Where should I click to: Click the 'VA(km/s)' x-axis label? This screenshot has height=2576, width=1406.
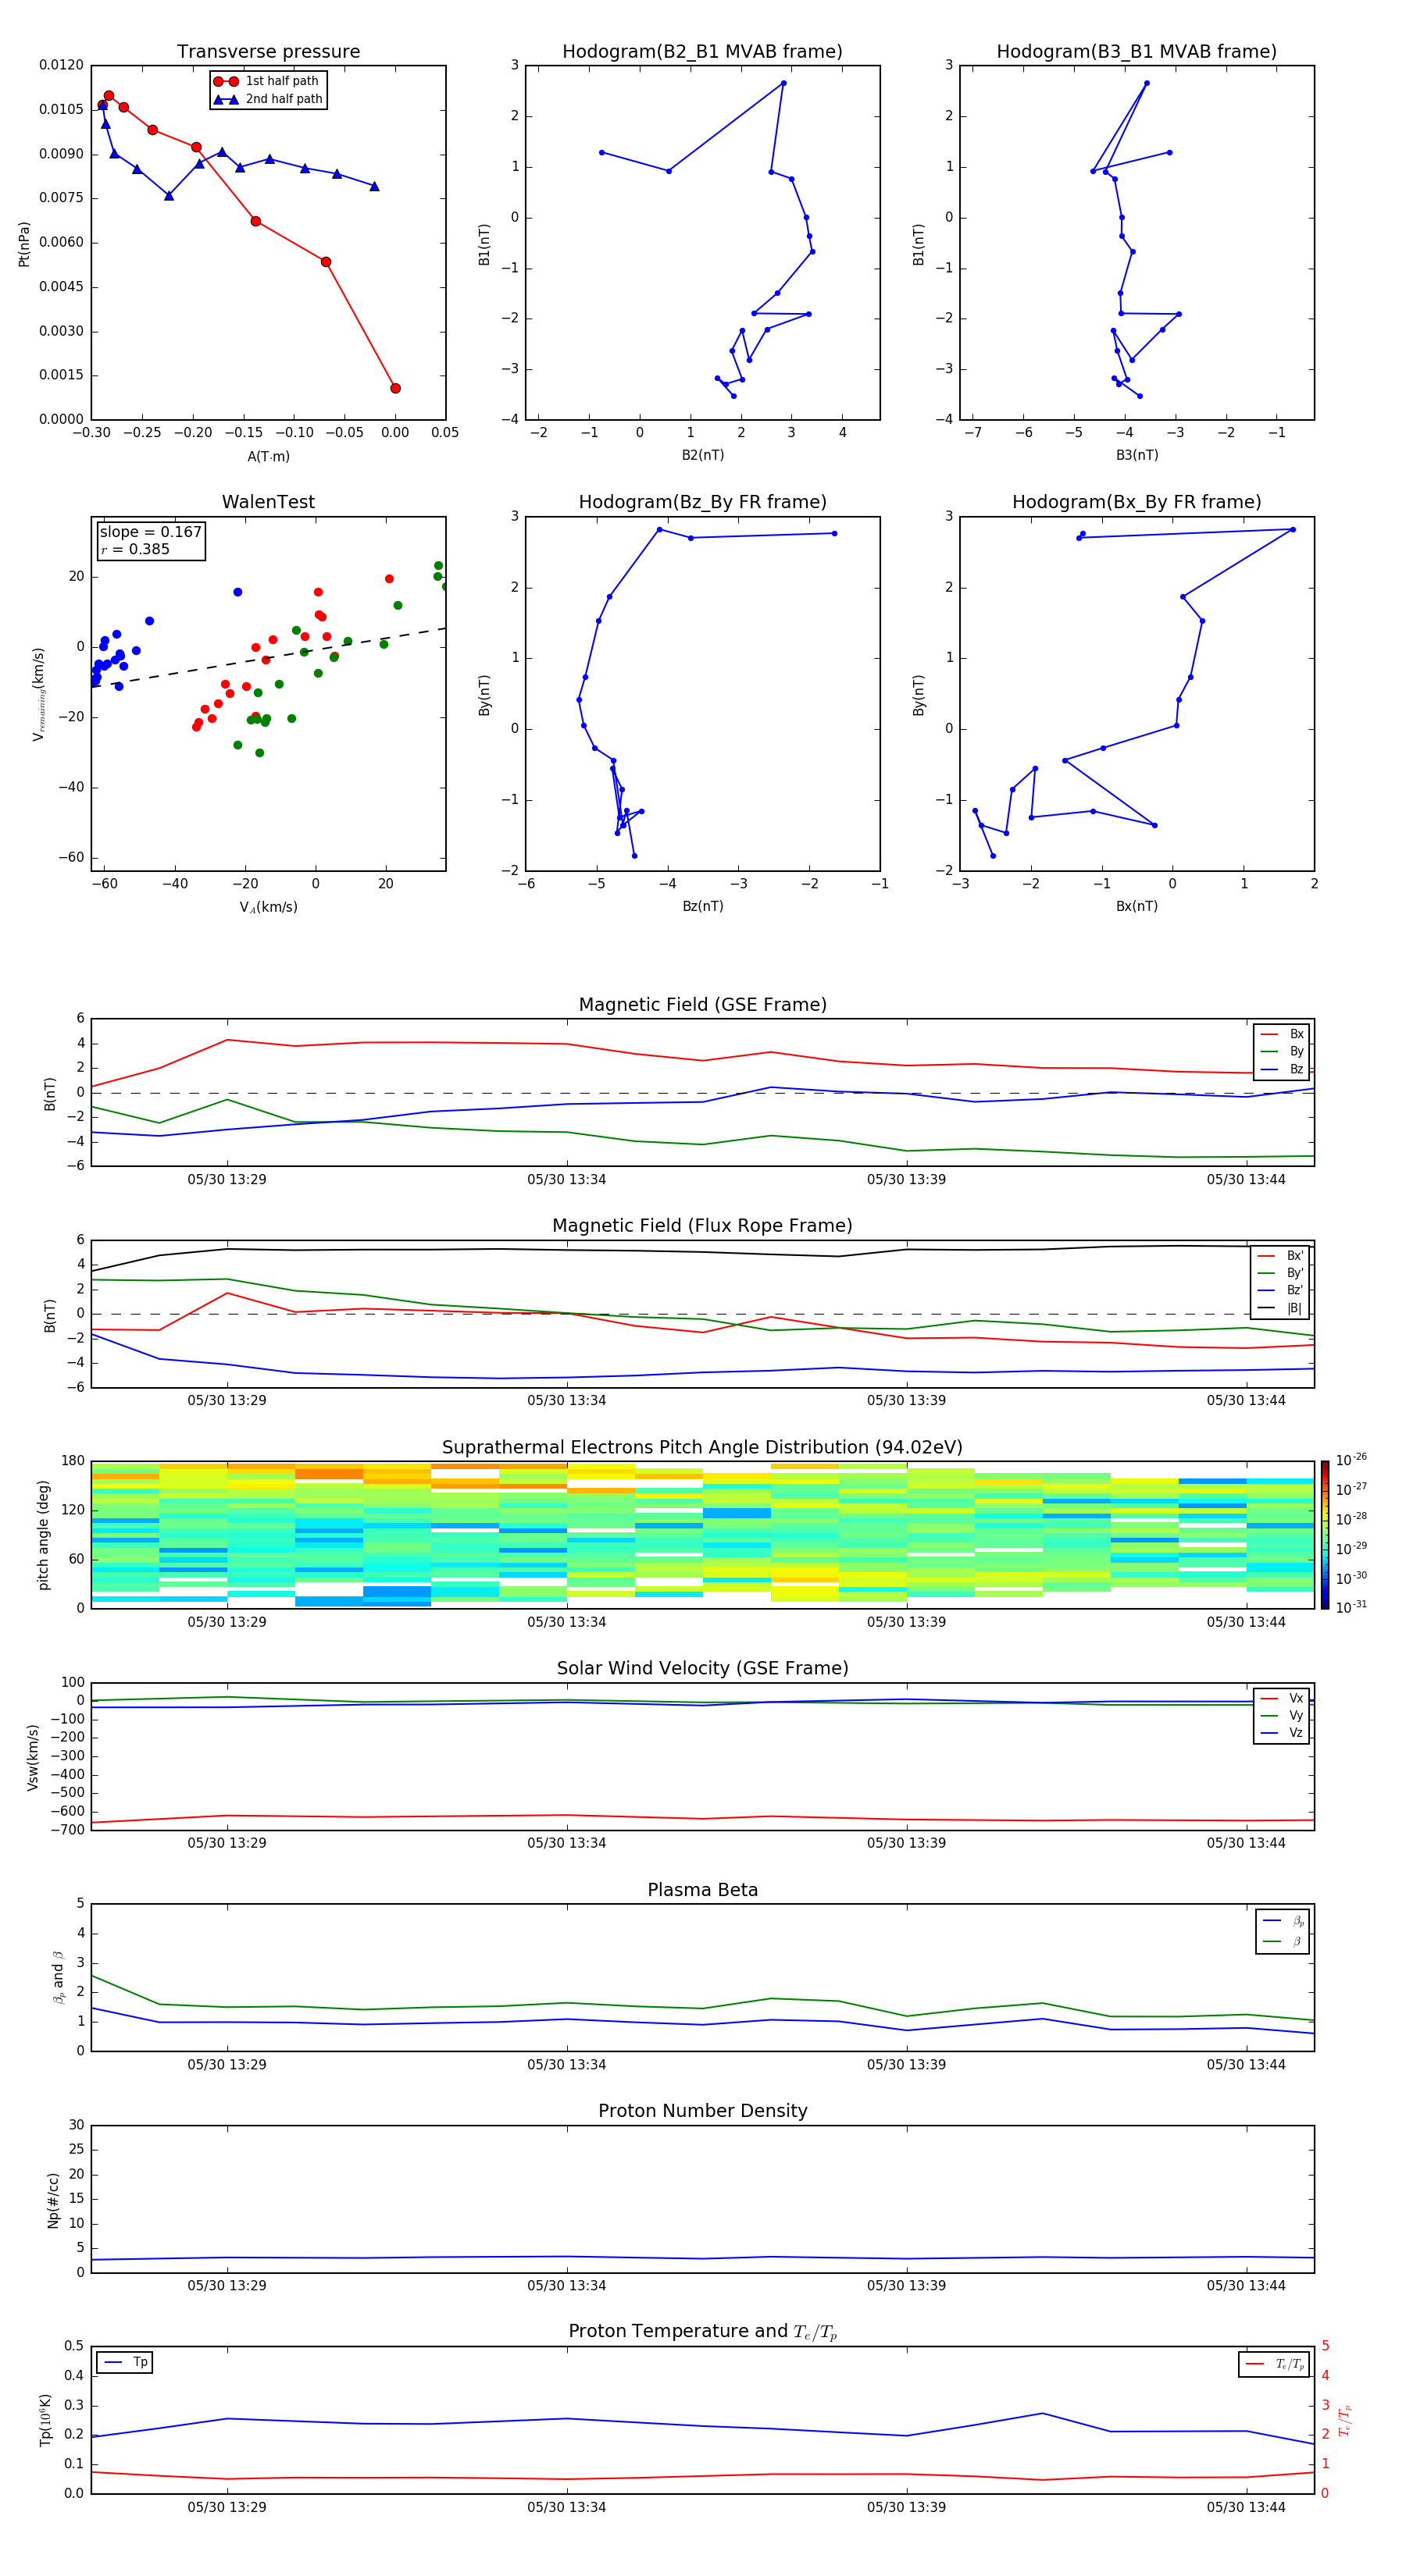coord(268,907)
